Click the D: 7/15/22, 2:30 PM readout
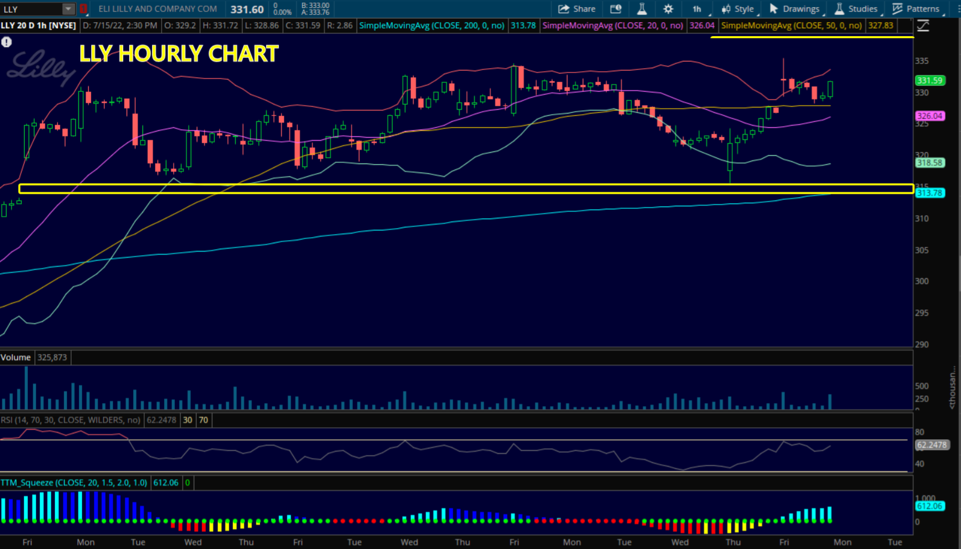The image size is (961, 549). point(120,25)
